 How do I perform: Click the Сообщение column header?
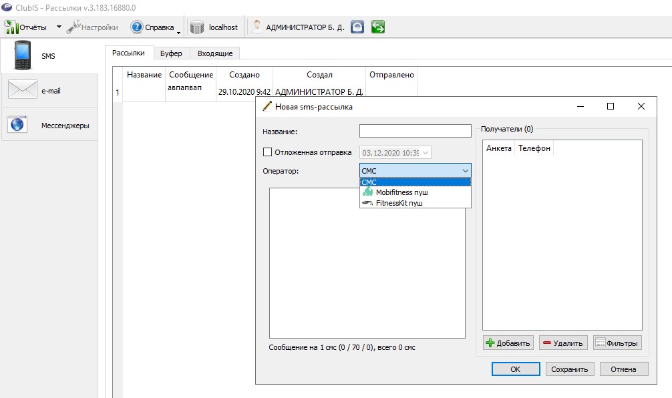[x=191, y=75]
